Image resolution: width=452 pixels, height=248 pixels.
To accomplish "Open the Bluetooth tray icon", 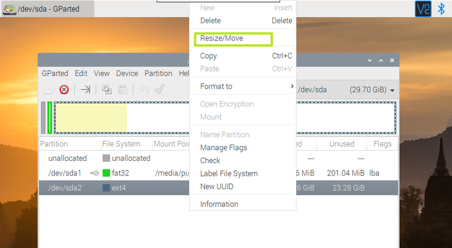I will pos(441,9).
